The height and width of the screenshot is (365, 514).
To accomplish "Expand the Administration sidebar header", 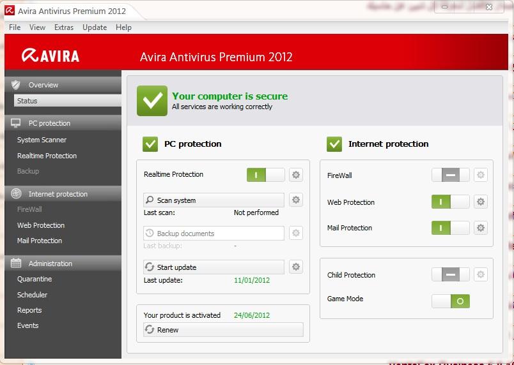I will [x=63, y=264].
